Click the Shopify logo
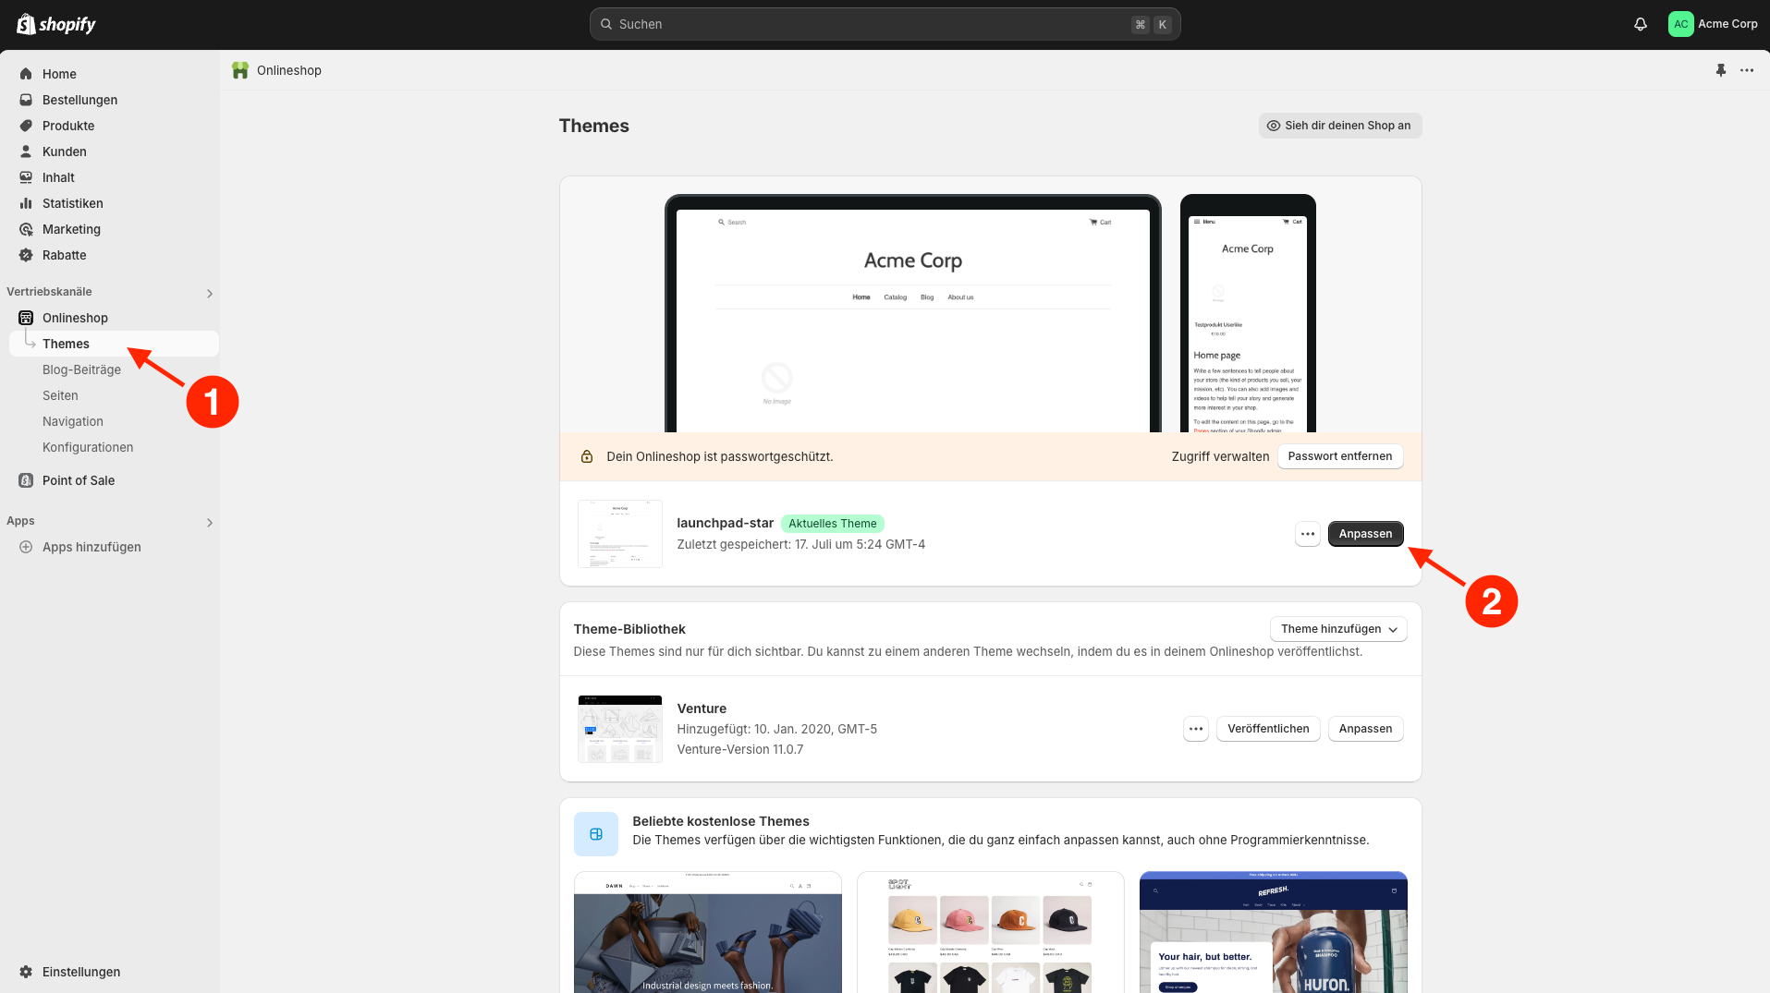Screen dimensions: 1770x993 [x=56, y=24]
